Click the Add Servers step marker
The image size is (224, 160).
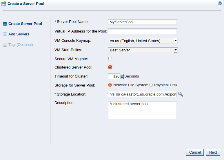pyautogui.click(x=5, y=34)
